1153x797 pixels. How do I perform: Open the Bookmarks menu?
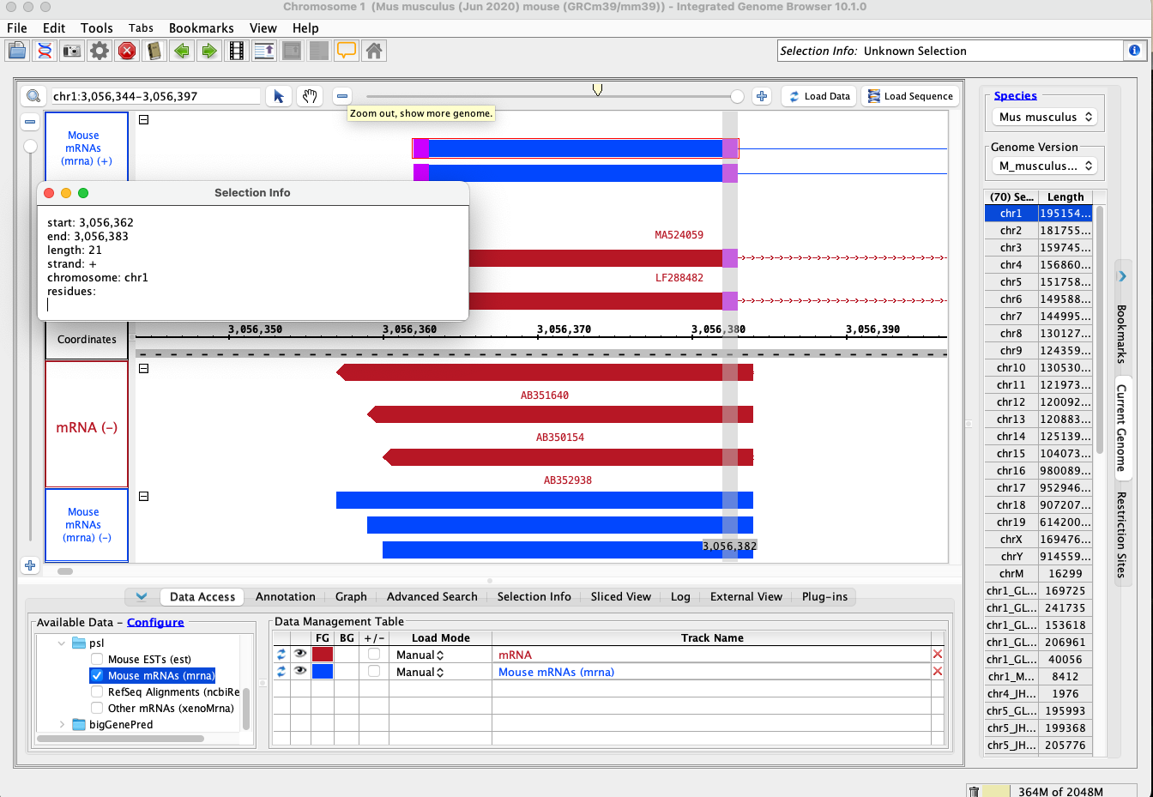click(201, 28)
